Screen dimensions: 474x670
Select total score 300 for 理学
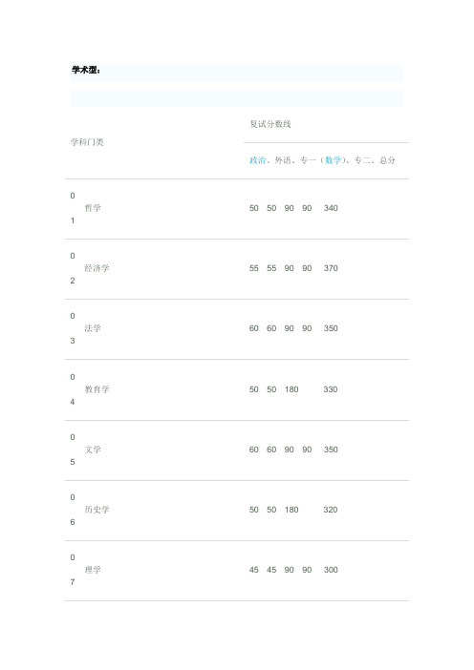point(331,570)
